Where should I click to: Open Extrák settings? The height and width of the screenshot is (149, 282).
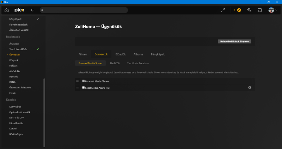coord(12,93)
